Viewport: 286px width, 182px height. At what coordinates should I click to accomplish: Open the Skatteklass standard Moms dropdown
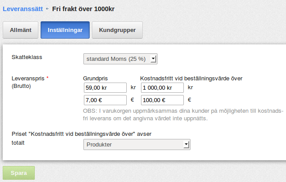[117, 59]
